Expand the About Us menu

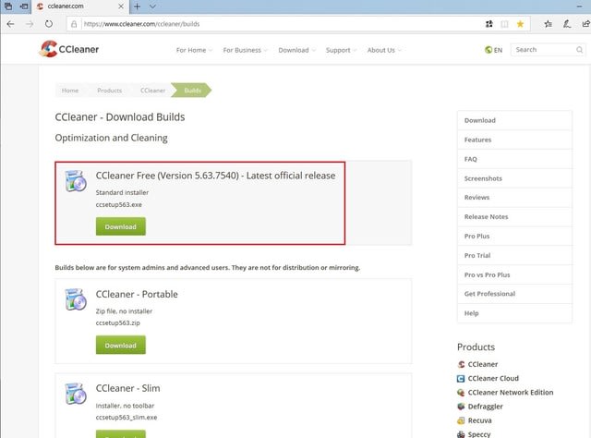(384, 50)
